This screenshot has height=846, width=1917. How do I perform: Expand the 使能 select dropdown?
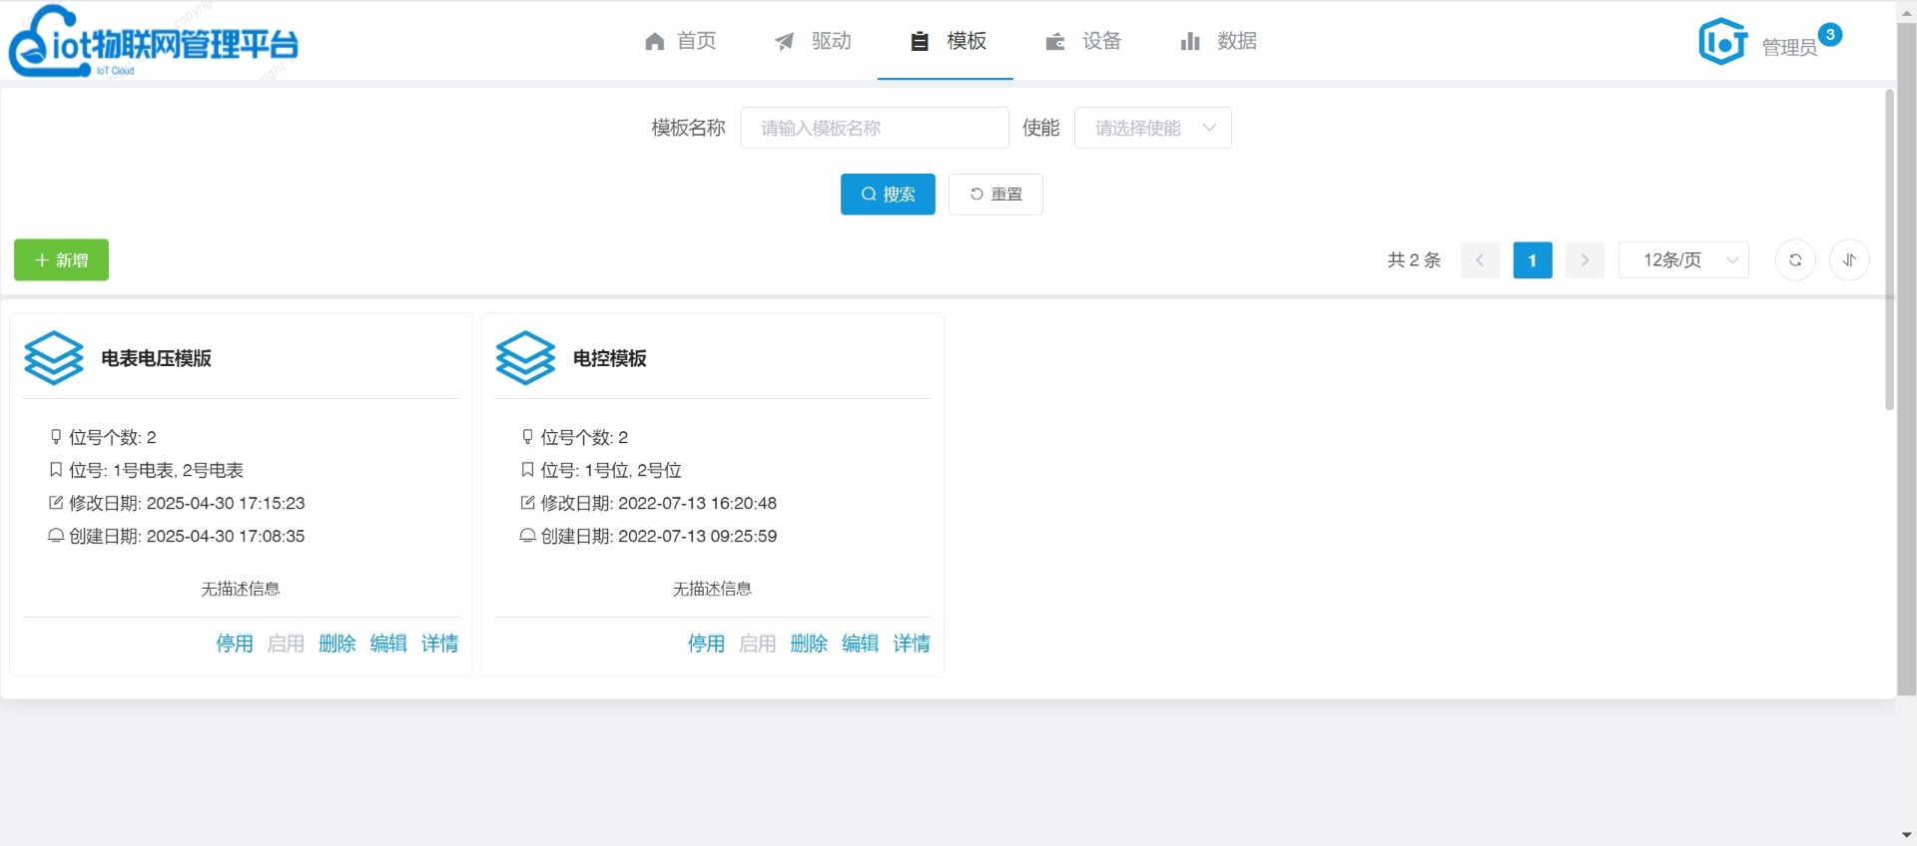coord(1152,128)
